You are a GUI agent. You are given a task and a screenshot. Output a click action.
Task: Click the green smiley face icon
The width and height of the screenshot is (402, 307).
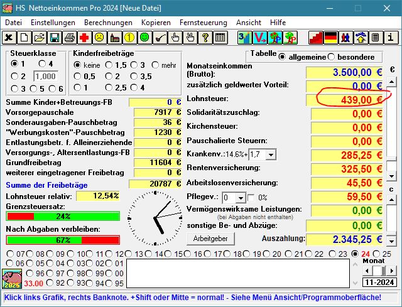click(x=144, y=38)
